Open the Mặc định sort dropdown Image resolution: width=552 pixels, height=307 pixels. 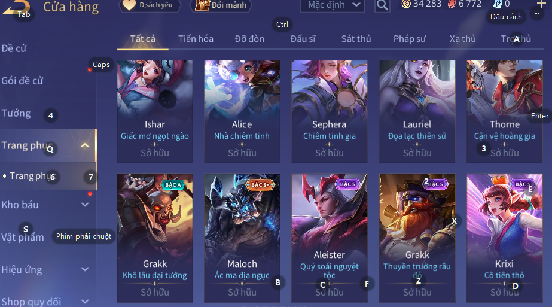[333, 5]
